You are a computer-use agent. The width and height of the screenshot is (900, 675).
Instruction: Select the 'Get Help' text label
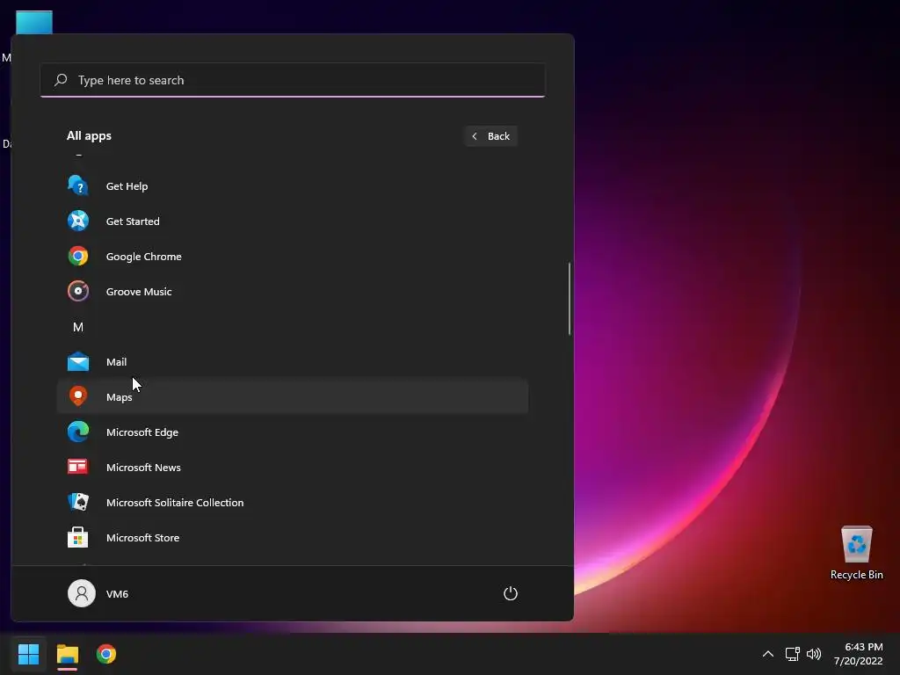pyautogui.click(x=127, y=186)
